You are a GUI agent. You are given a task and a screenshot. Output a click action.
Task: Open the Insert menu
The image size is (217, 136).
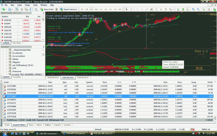click(x=19, y=5)
